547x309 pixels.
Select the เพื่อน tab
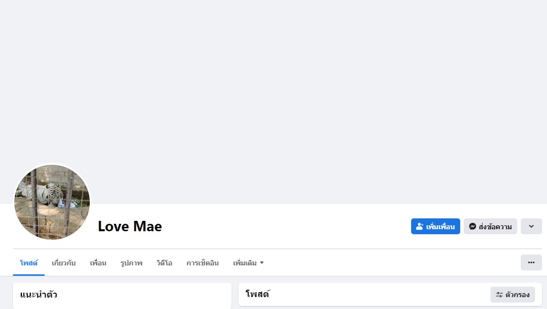pyautogui.click(x=98, y=263)
